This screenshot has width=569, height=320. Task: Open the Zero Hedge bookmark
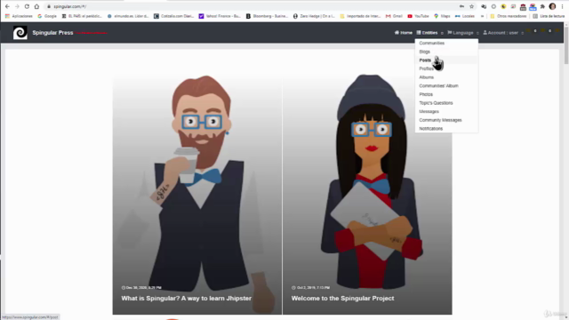click(x=314, y=16)
